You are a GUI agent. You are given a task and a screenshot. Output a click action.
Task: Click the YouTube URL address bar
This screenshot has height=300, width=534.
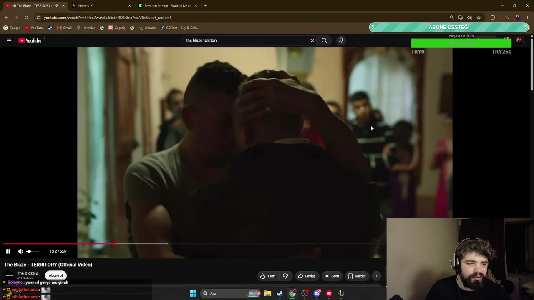(242, 17)
